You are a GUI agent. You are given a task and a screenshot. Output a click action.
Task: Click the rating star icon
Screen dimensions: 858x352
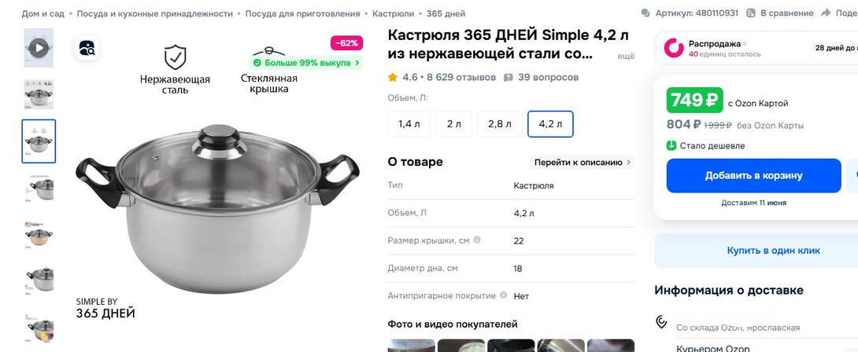point(392,78)
